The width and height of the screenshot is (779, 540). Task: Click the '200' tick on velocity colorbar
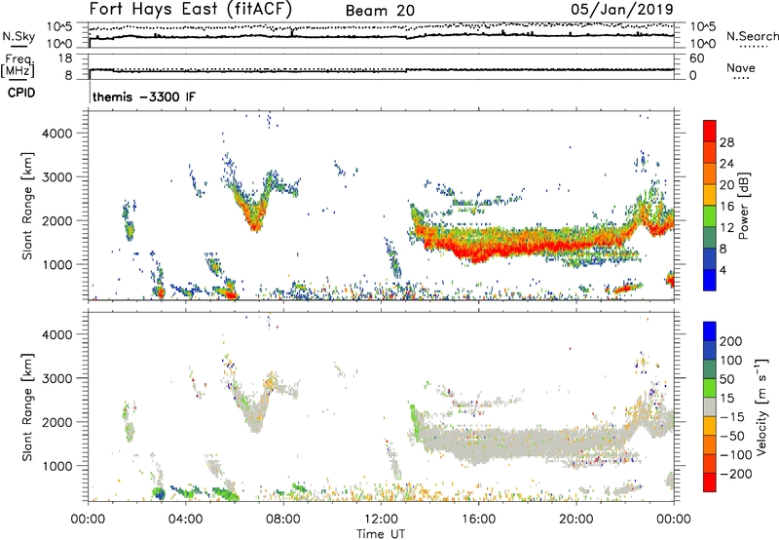731,341
